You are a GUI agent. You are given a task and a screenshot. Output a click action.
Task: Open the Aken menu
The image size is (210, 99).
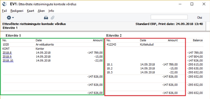(x=41, y=11)
